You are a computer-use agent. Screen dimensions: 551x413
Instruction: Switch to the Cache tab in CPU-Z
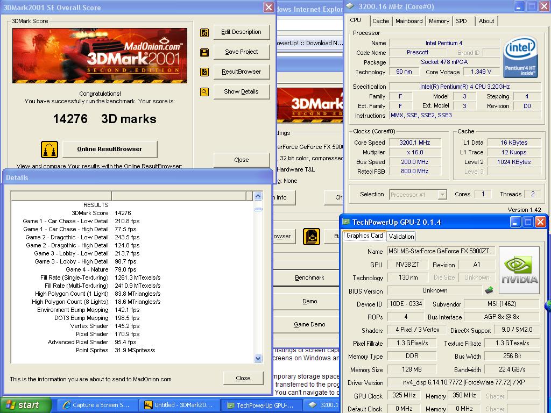click(x=380, y=21)
